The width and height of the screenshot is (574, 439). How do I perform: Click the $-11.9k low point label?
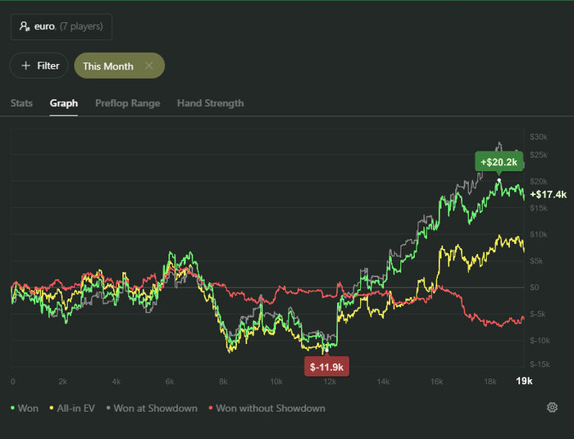click(x=326, y=366)
